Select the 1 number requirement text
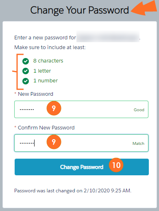Viewport: 159px width, 211px height. [46, 81]
